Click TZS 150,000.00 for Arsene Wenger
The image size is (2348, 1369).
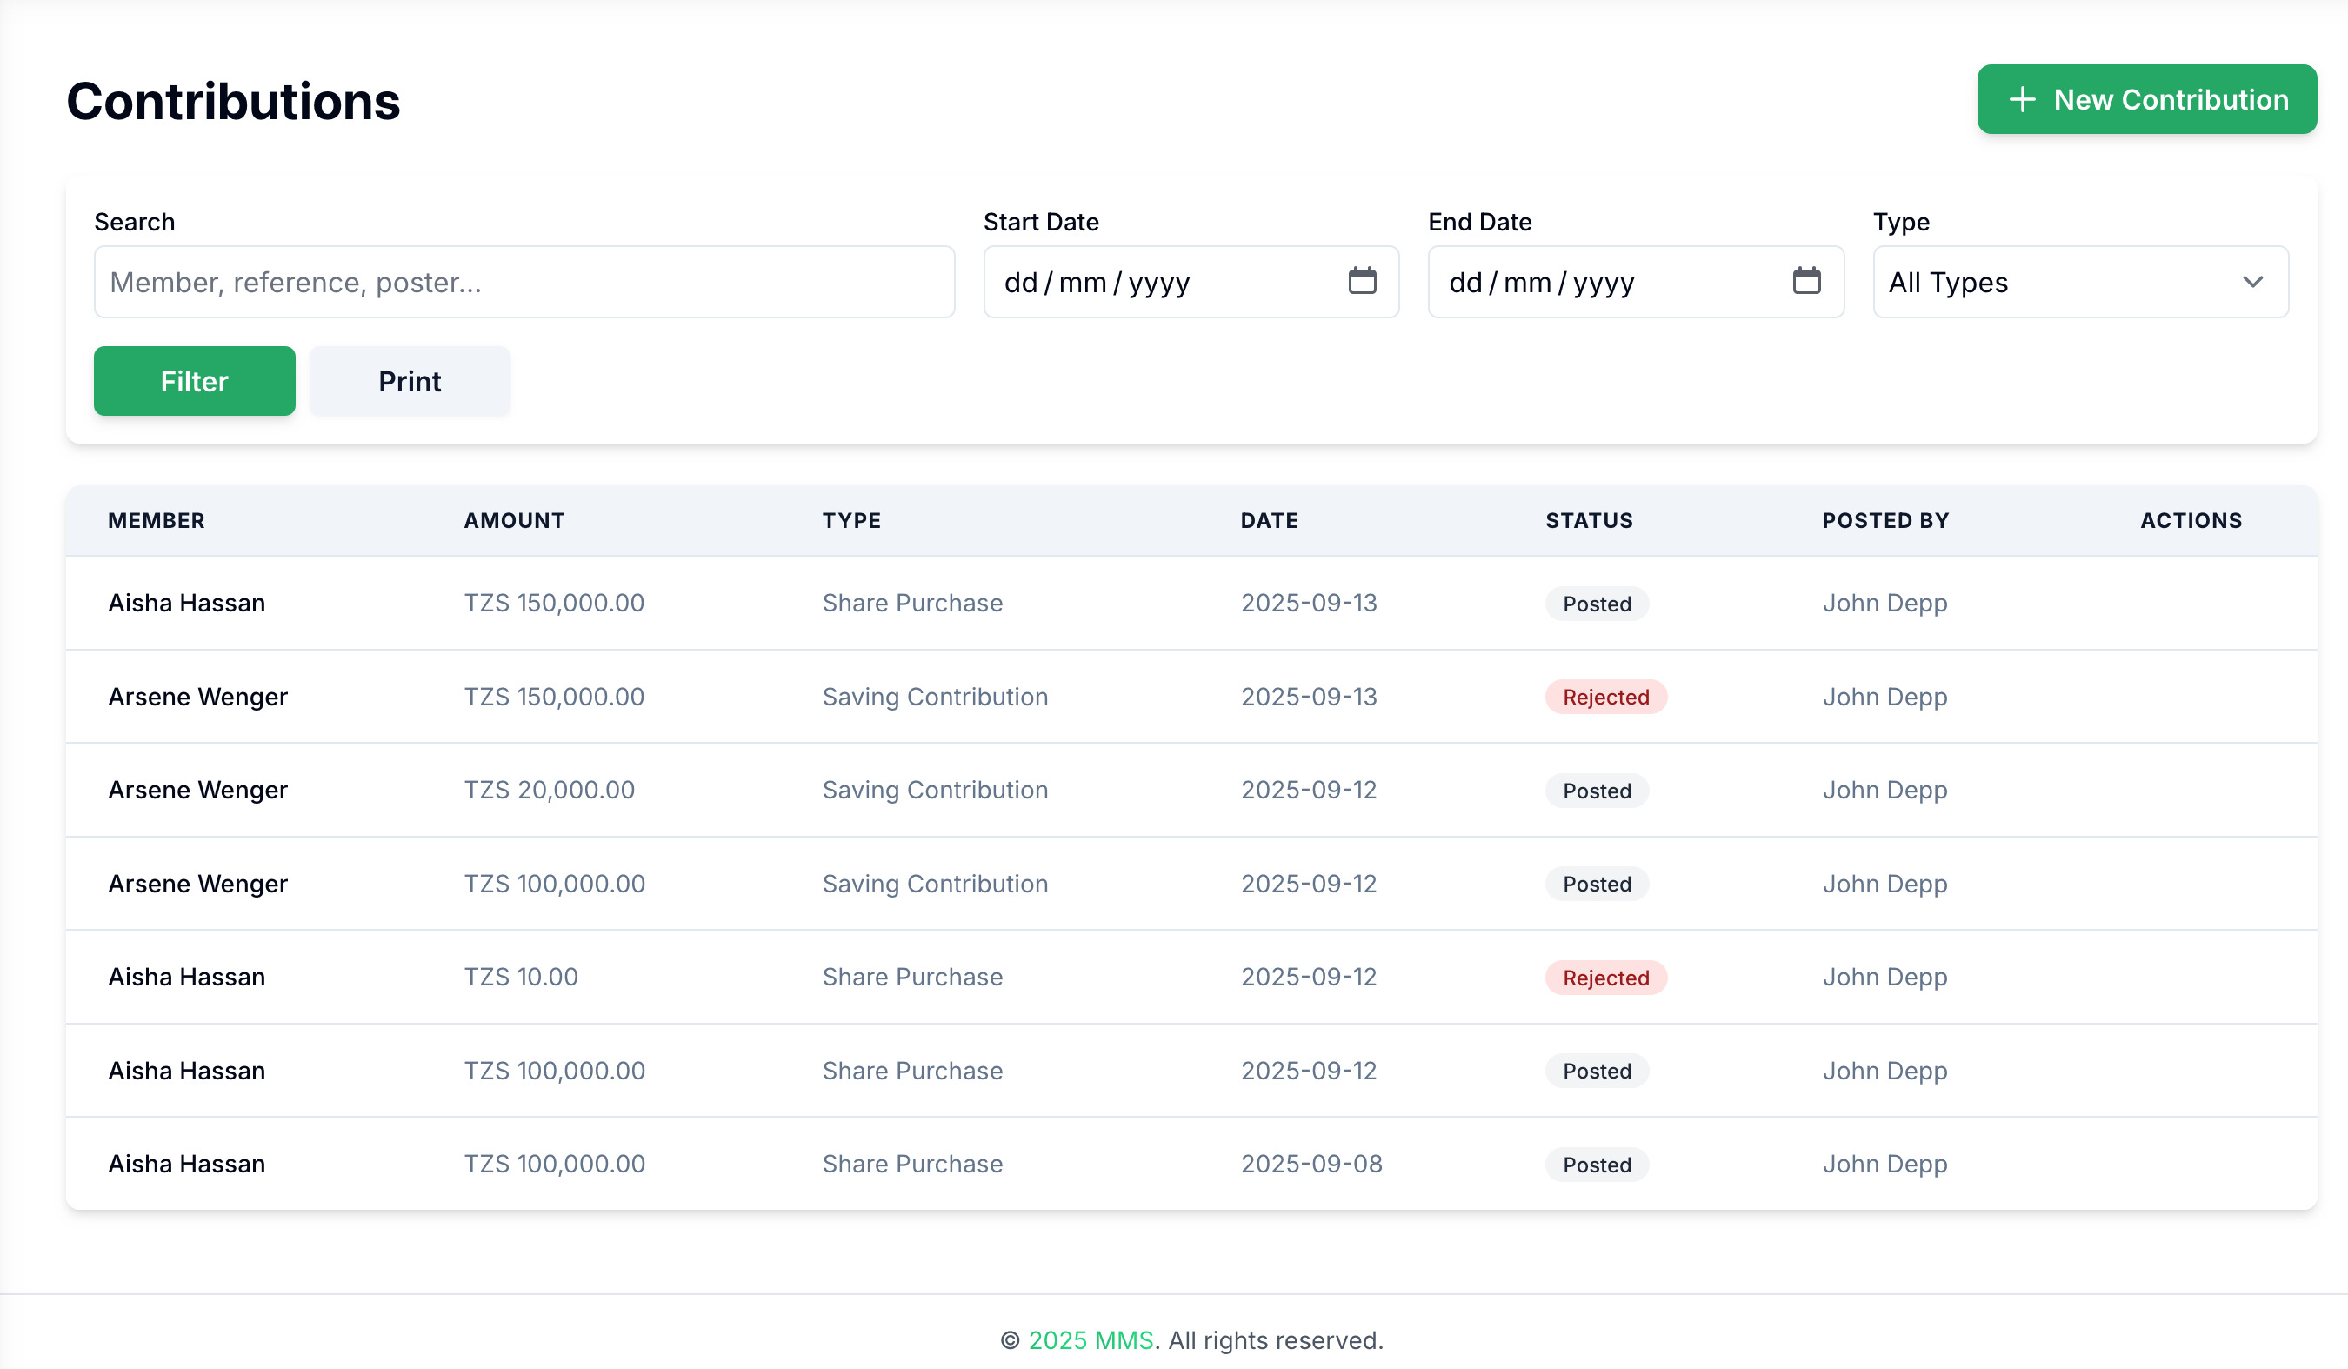tap(555, 697)
